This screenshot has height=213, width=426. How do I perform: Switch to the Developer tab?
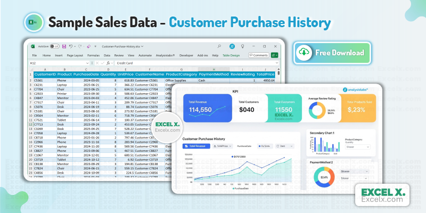point(186,55)
